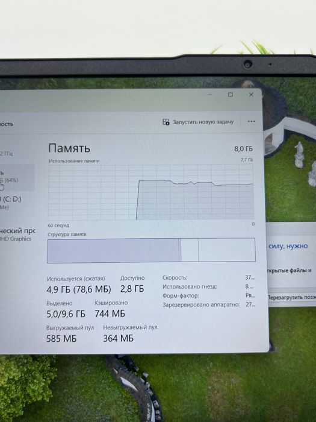Close the Task Manager window
The width and height of the screenshot is (316, 422).
point(251,95)
